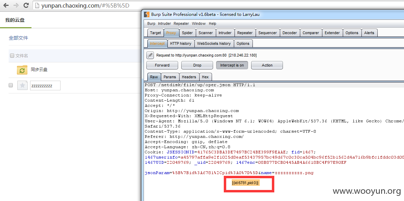The image size is (404, 201).
Task: Click the Action button
Action: point(267,65)
